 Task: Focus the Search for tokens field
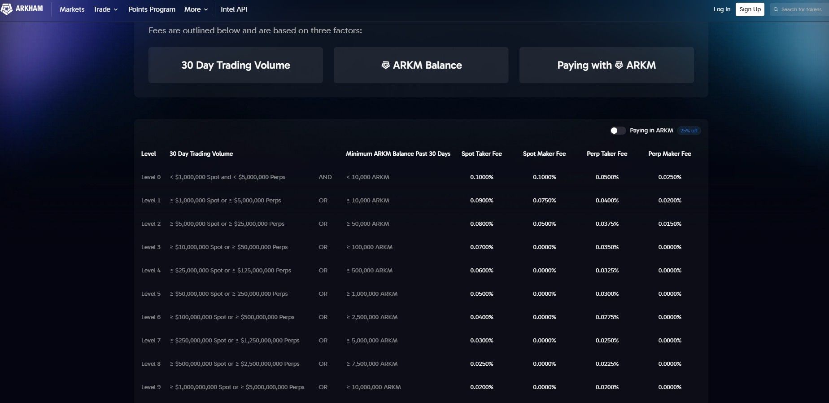(801, 9)
